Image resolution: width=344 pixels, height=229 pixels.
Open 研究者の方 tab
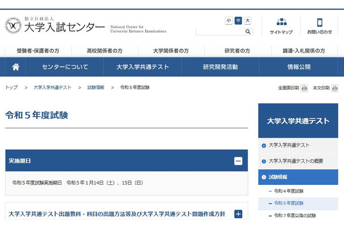click(238, 51)
